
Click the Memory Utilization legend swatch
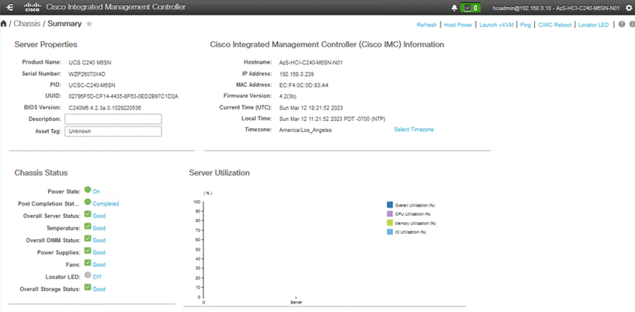[x=390, y=223]
